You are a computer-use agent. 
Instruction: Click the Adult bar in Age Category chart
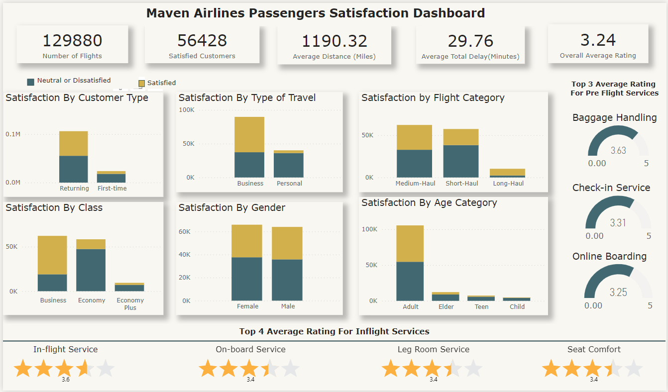click(410, 264)
